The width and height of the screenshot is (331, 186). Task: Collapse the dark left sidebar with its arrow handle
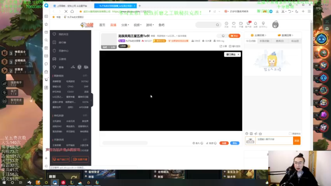point(91,100)
